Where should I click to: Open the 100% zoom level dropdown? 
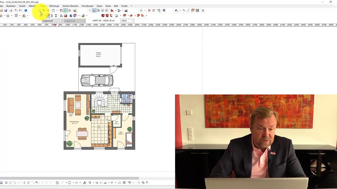(127, 21)
